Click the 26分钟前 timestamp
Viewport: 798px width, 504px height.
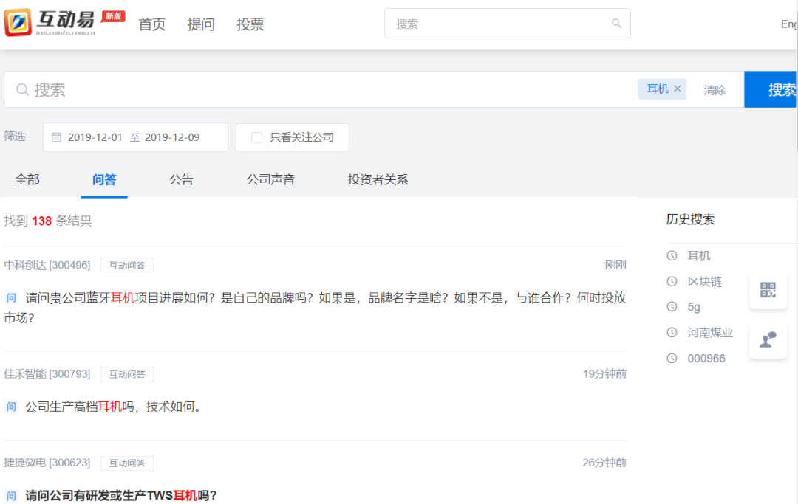tap(604, 463)
